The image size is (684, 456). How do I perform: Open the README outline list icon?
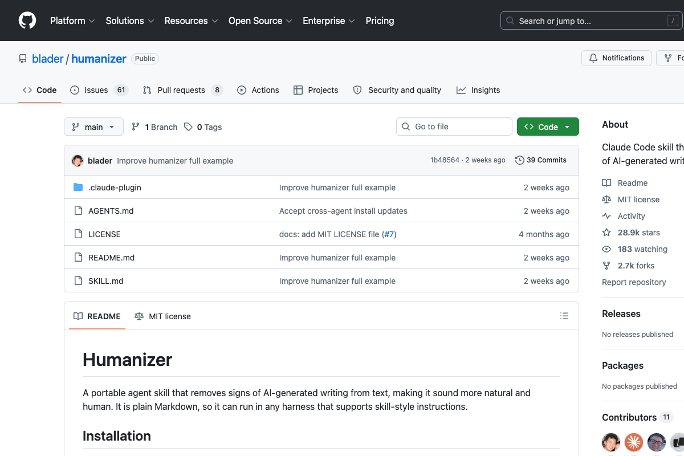click(x=564, y=316)
